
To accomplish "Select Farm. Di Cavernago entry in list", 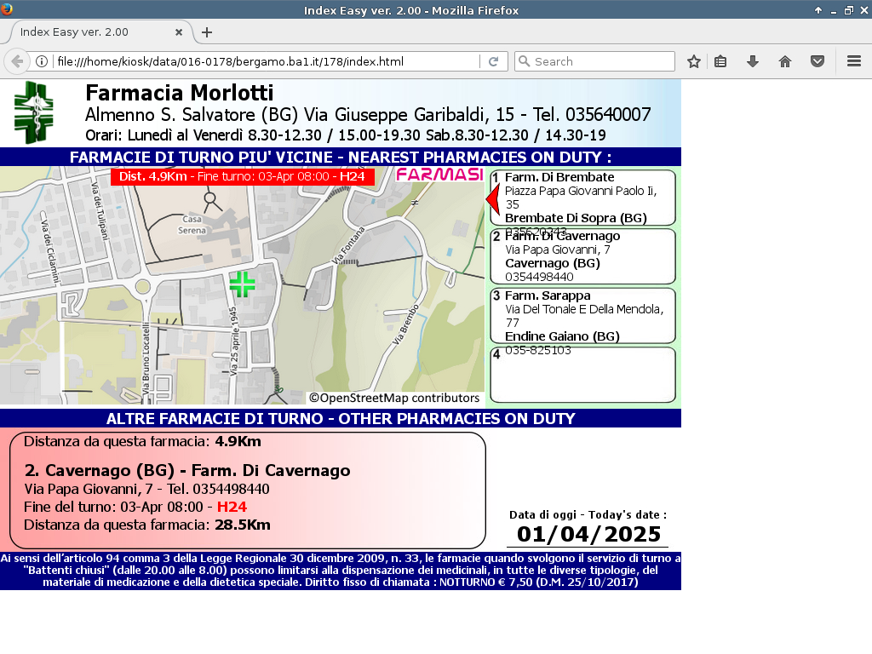I will (583, 256).
